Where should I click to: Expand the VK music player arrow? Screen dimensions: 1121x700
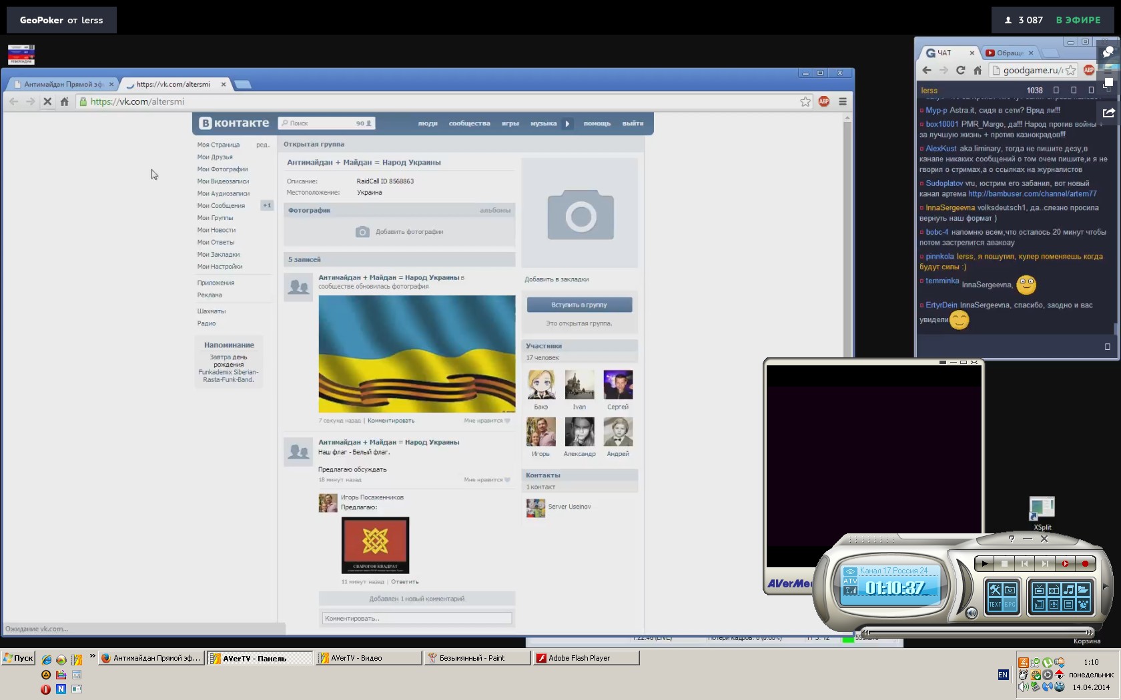pyautogui.click(x=567, y=123)
